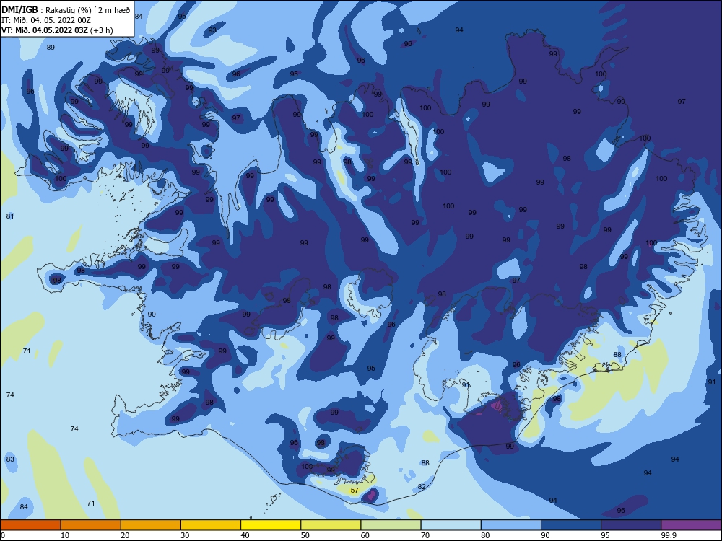
Task: Click the amber 30–40 legend swatch
Action: coord(211,525)
